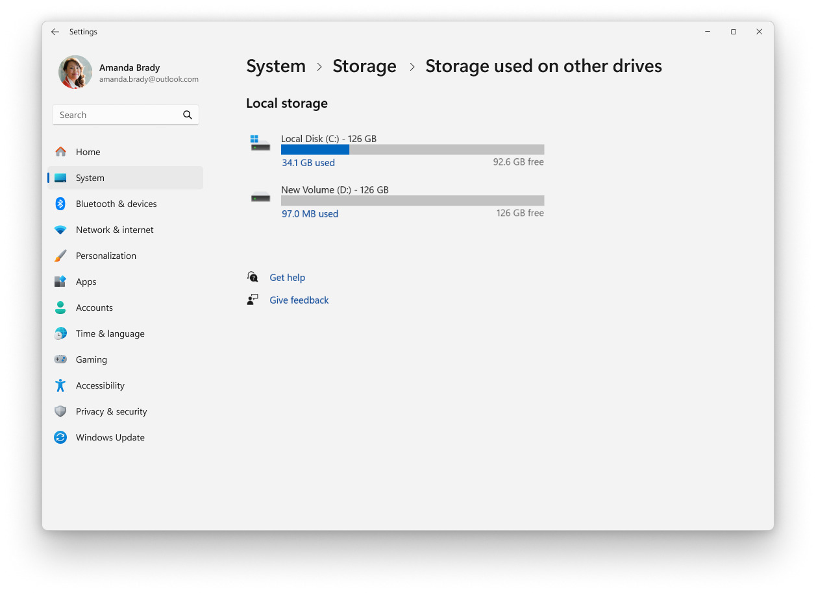
Task: Click the Get help link
Action: pyautogui.click(x=287, y=278)
